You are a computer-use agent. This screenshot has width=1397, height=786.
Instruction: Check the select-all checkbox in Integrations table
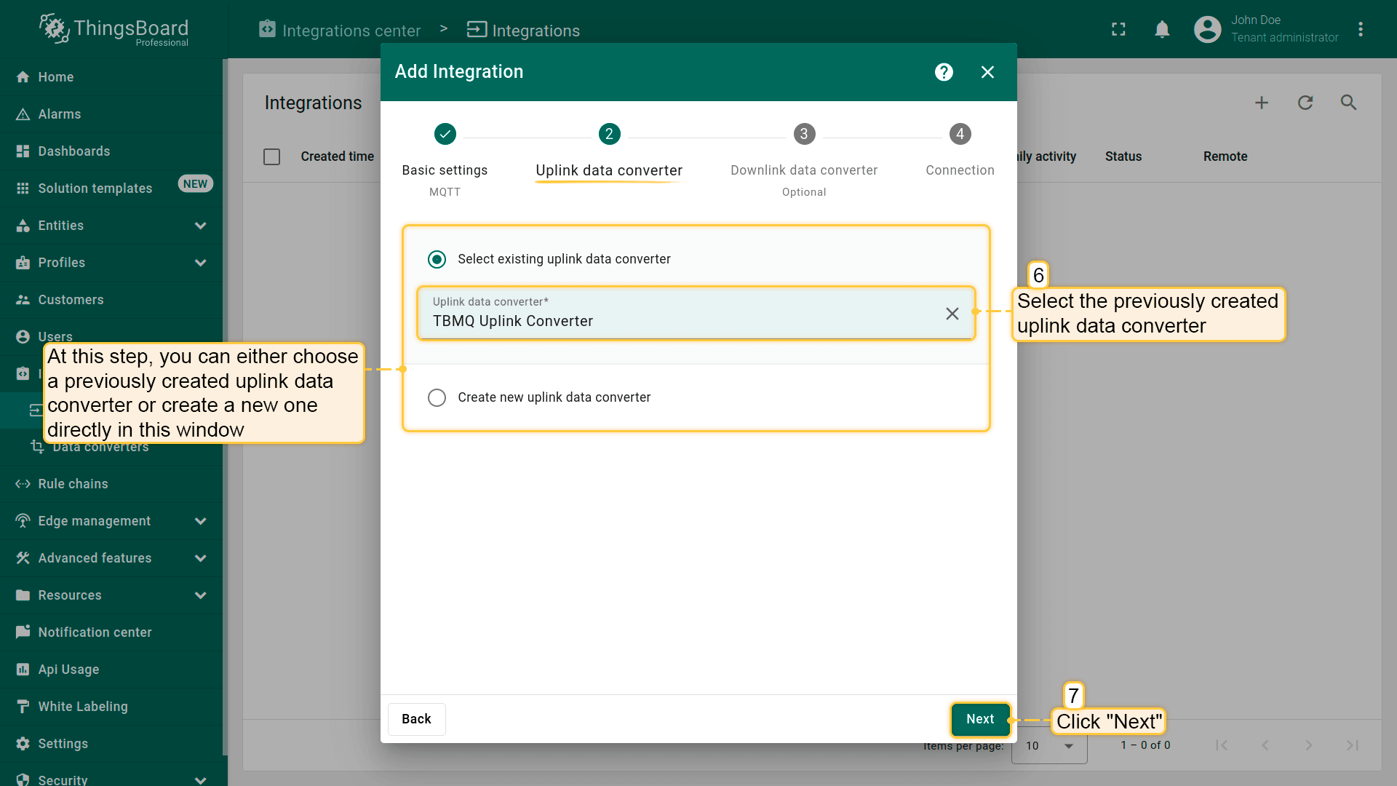271,156
